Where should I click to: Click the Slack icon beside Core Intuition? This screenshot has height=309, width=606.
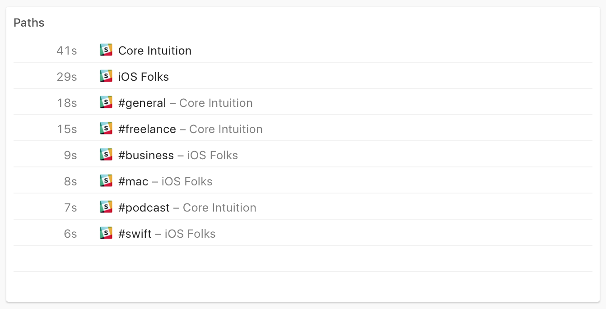pyautogui.click(x=106, y=50)
